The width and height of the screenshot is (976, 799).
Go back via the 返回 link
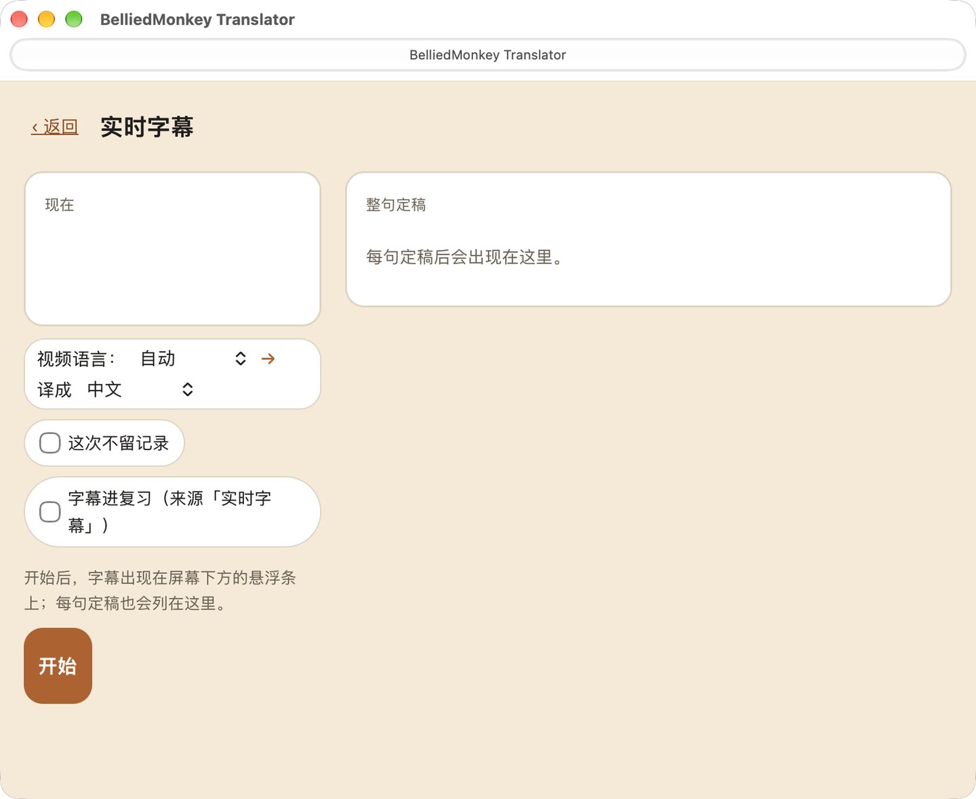(55, 127)
